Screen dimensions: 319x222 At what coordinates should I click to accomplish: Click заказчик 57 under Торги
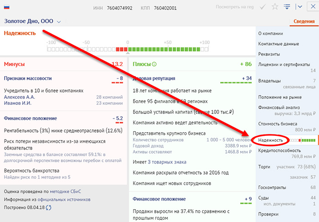[303, 177]
